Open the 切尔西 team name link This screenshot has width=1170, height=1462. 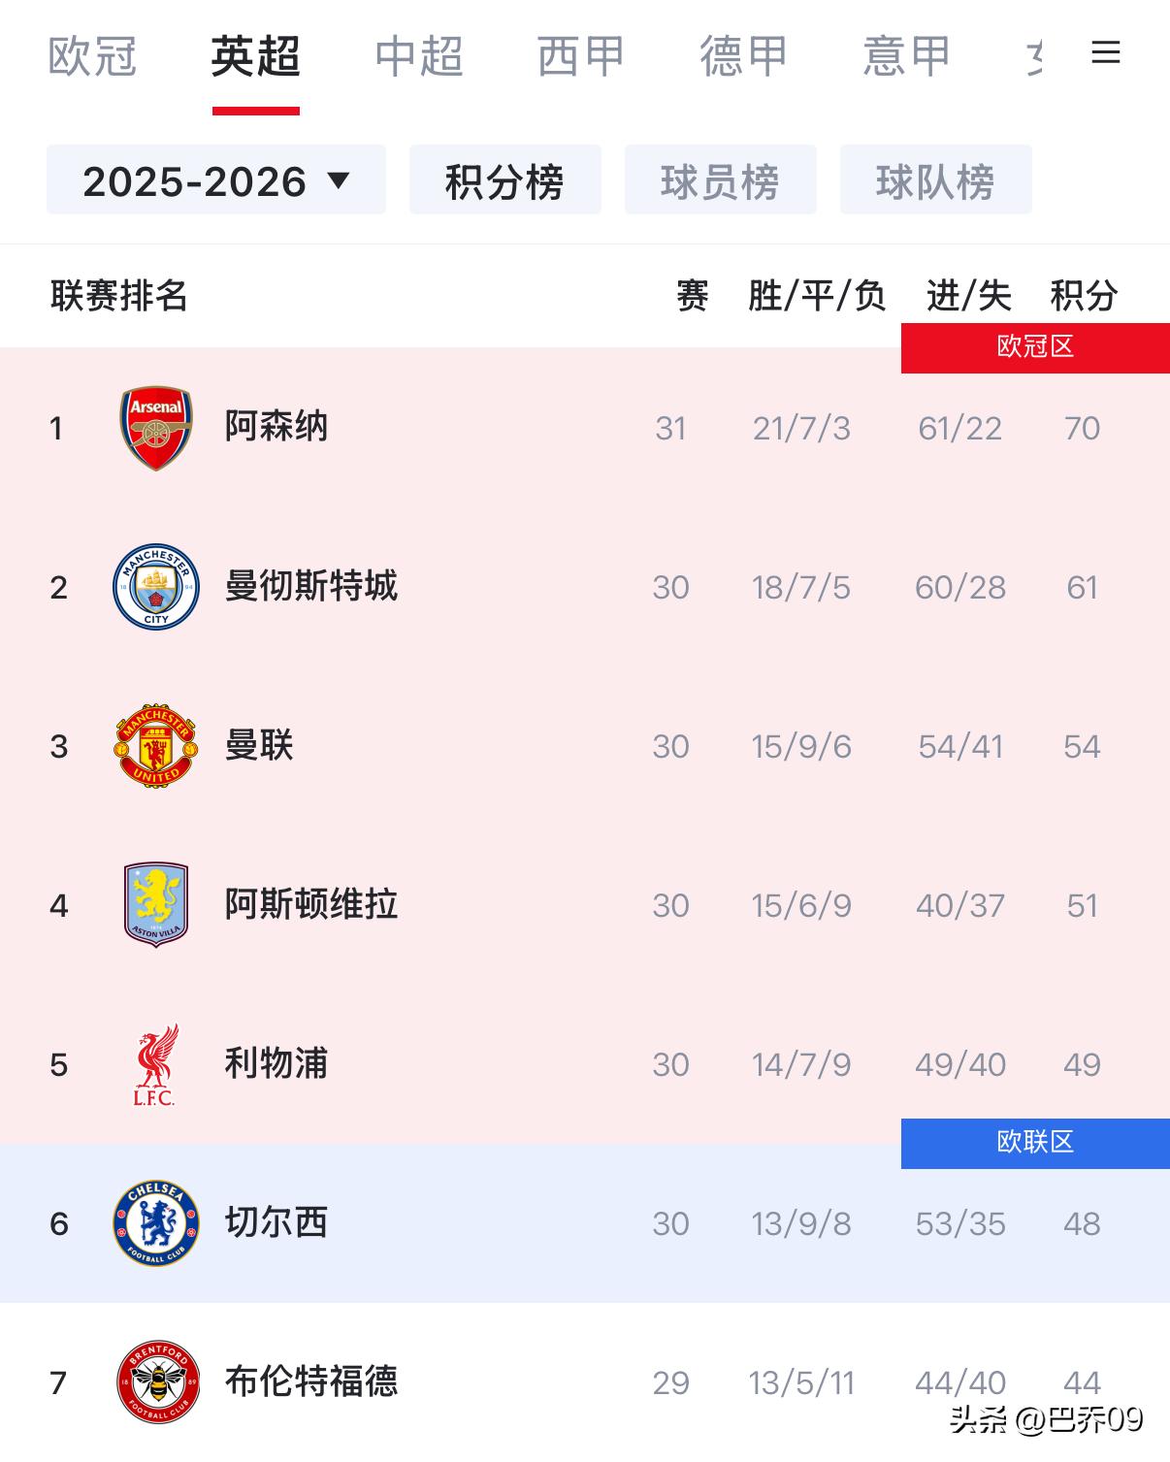tap(276, 1222)
